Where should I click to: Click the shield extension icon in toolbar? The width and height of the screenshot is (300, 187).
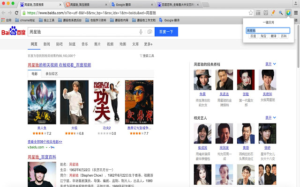[266, 13]
